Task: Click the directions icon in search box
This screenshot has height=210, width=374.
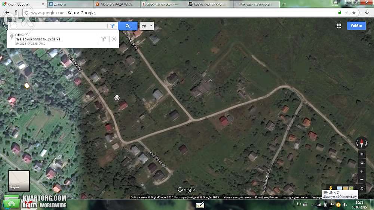Action: point(112,26)
